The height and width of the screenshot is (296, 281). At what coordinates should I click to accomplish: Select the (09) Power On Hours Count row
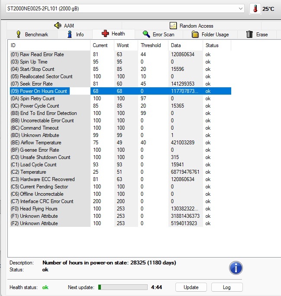[120, 91]
